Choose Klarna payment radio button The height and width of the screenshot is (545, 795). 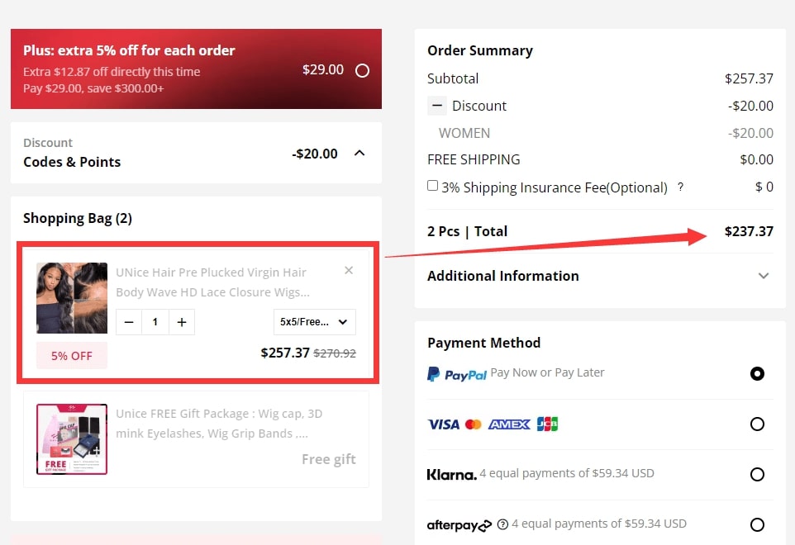(757, 474)
